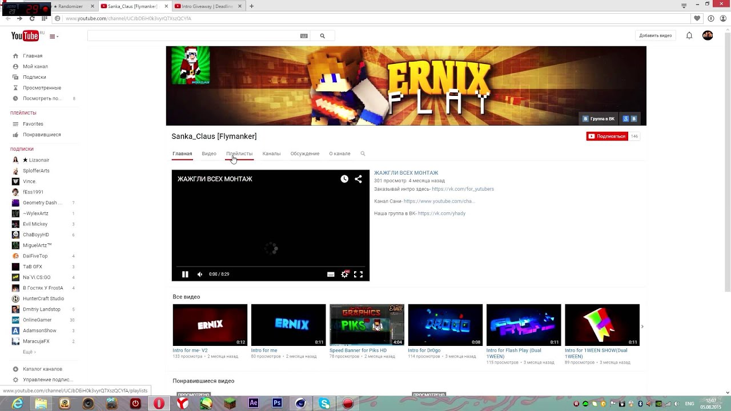Open the Evil Mickey subscription
This screenshot has width=731, height=411.
tap(35, 224)
